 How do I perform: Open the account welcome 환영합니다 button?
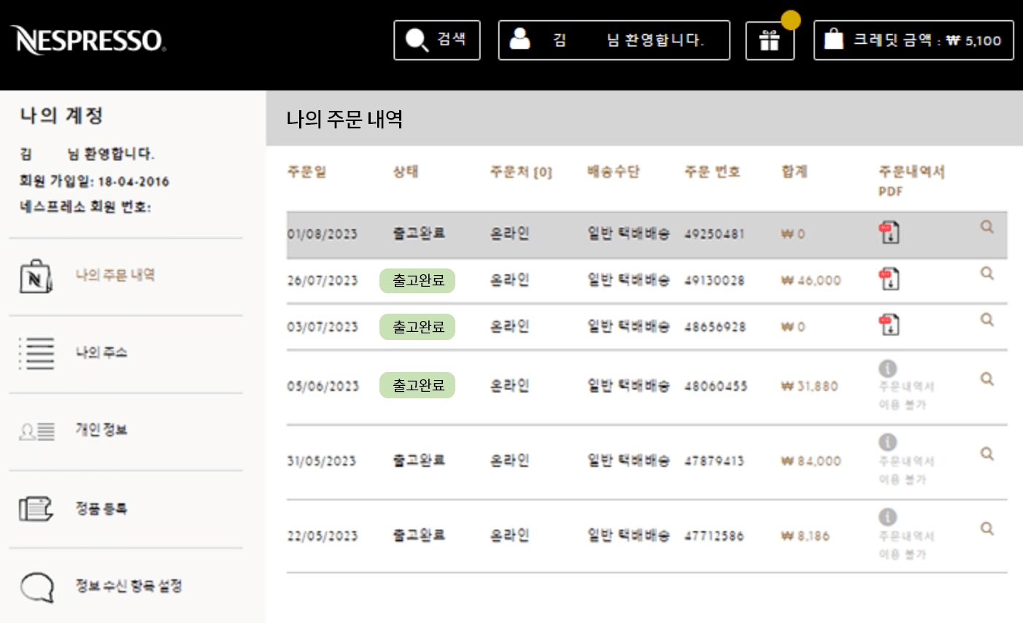(x=614, y=40)
